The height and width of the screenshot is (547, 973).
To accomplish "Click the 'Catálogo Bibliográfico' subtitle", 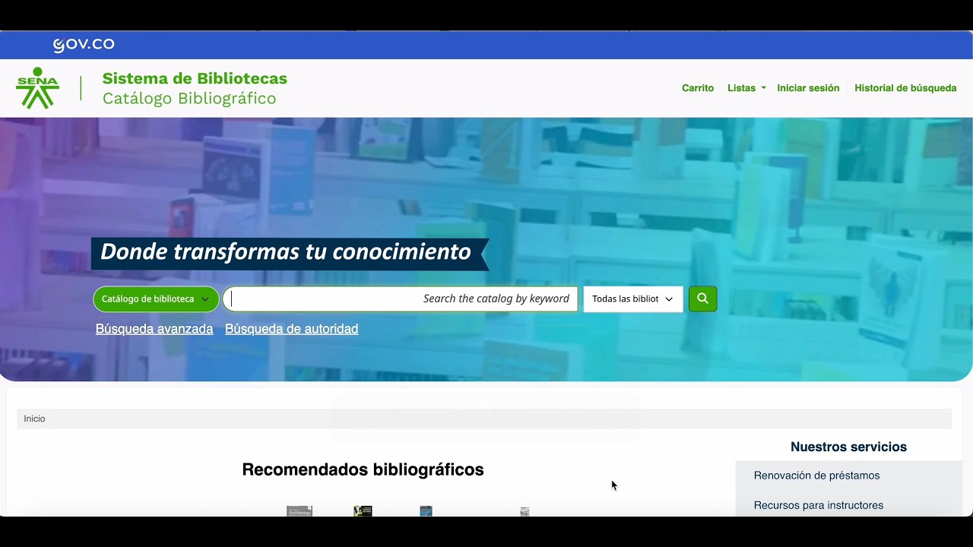I will (189, 99).
